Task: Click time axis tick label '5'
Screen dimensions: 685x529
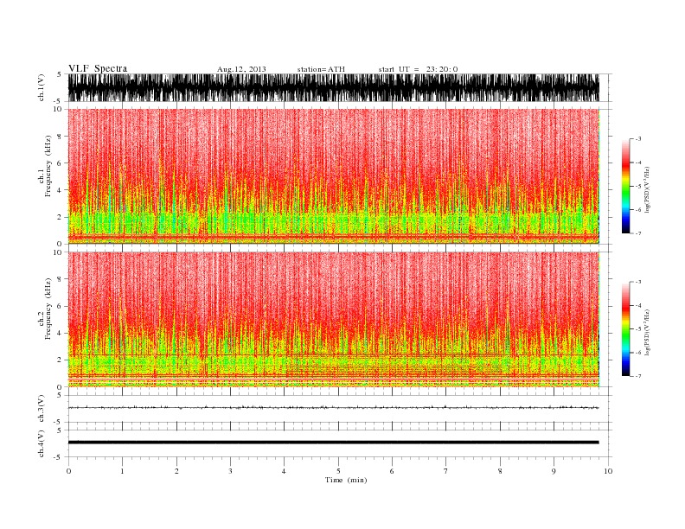Action: [338, 471]
